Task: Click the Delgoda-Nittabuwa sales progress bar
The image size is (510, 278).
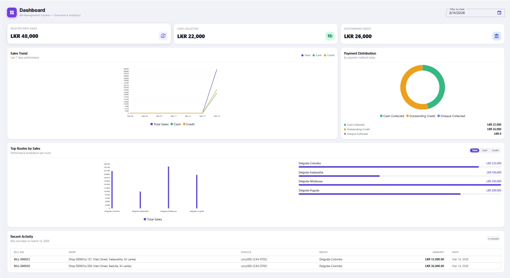Action: (400, 184)
